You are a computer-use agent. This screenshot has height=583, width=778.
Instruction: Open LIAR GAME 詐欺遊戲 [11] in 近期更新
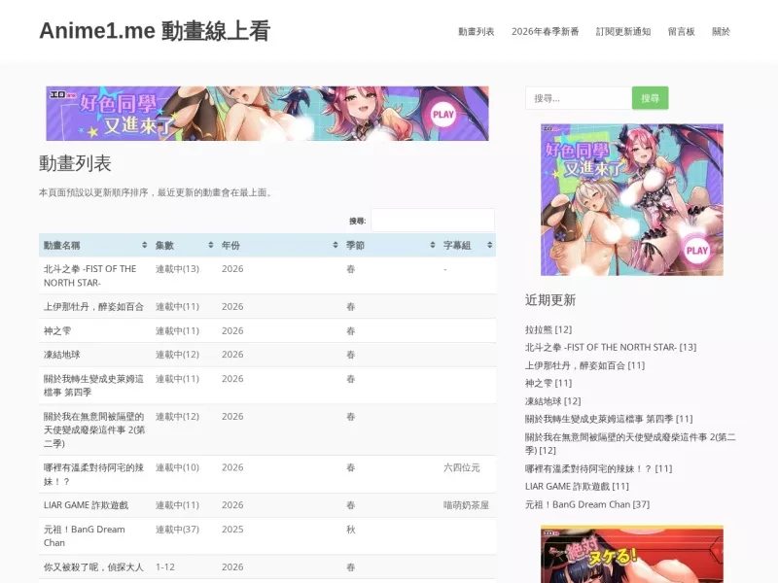point(577,487)
